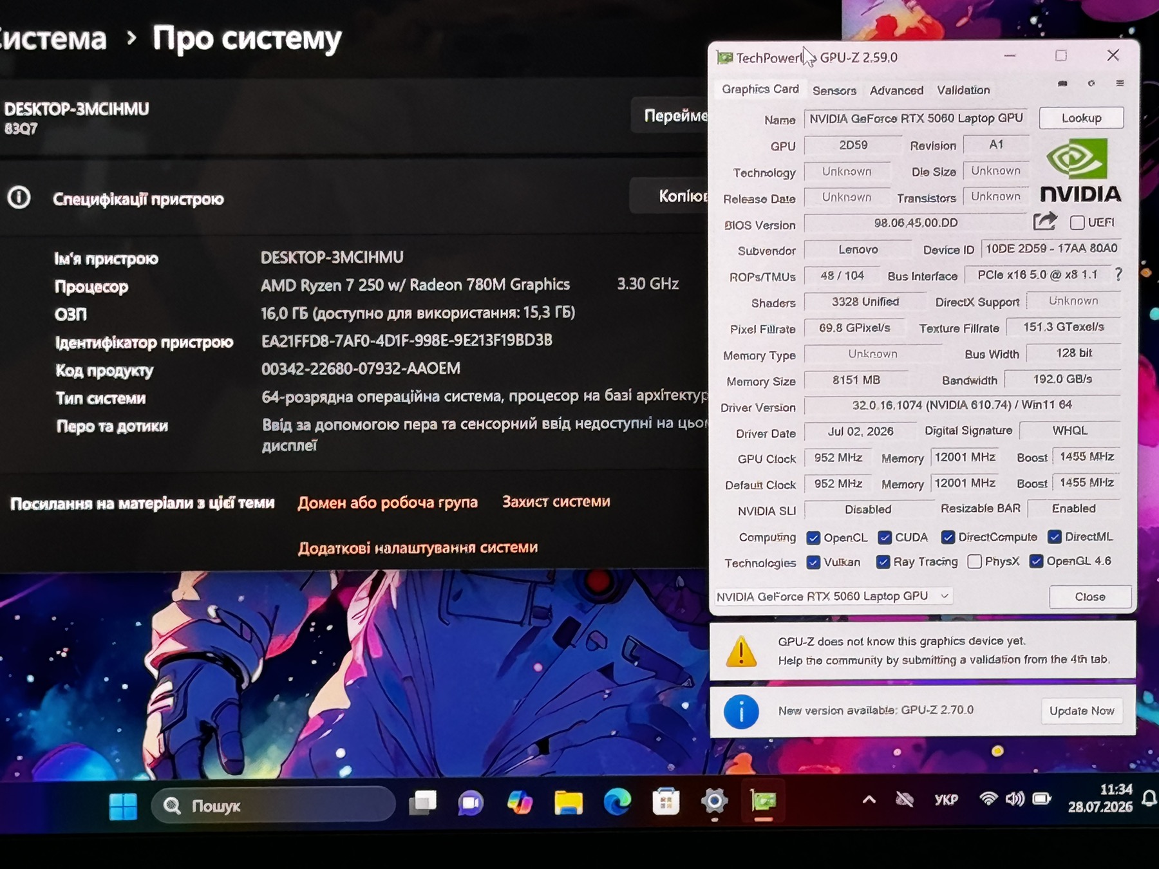Click the Wi-Fi tray icon
The image size is (1159, 869).
(988, 799)
